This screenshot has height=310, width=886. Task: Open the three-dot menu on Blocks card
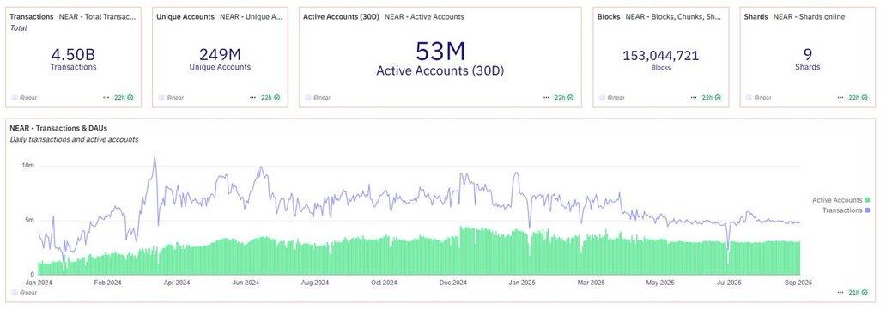pos(694,97)
